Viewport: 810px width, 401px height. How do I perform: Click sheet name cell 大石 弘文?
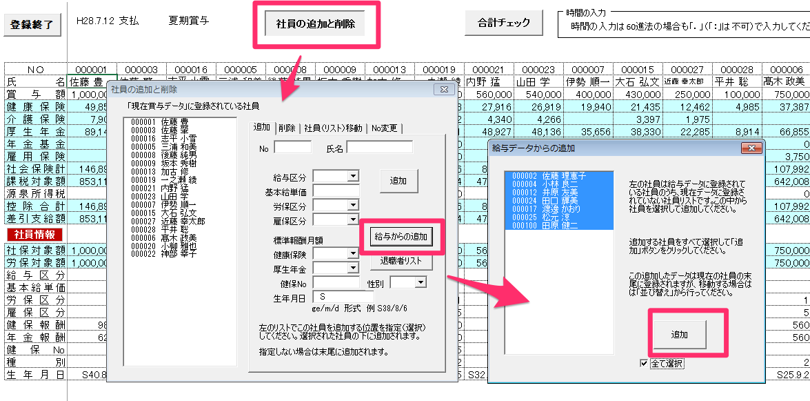[638, 81]
